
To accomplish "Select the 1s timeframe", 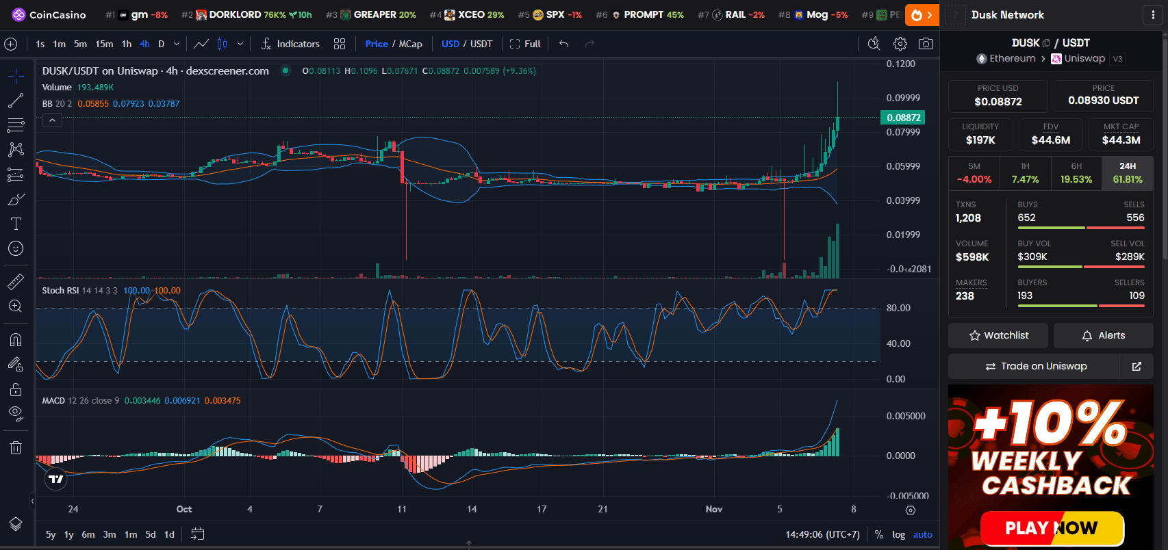I will point(40,44).
